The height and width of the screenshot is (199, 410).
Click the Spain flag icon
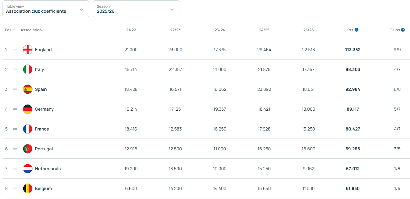point(28,89)
